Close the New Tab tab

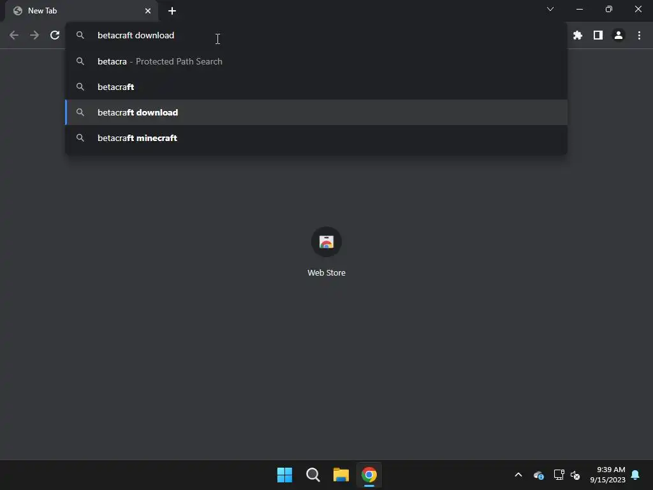pos(148,11)
